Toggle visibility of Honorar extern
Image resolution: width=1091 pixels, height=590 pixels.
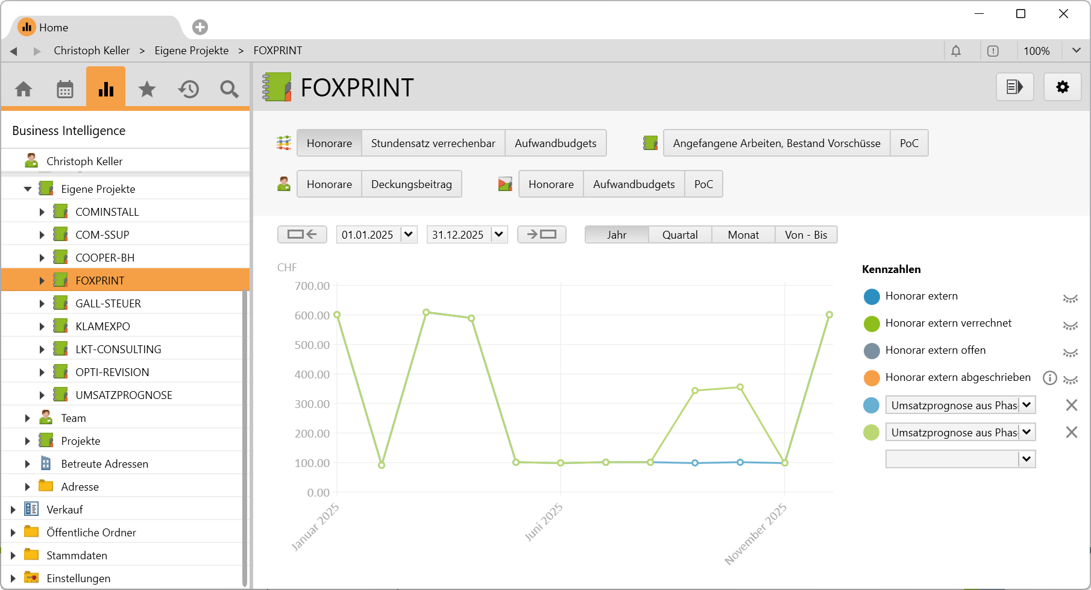1071,298
